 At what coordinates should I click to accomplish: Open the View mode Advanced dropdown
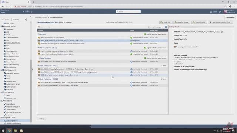click(19, 20)
